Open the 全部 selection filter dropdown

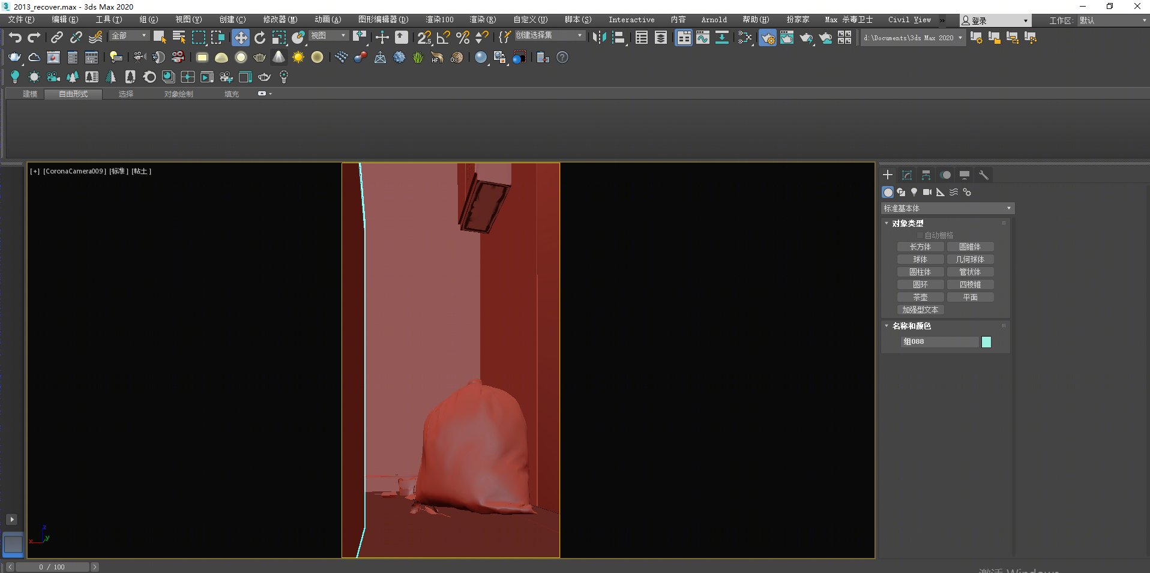(129, 36)
